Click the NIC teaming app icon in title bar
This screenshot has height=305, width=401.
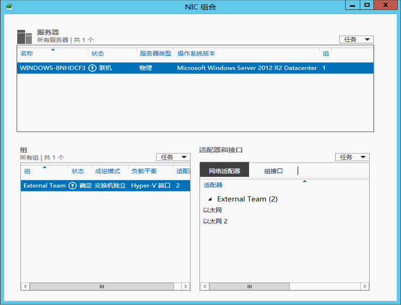tap(9, 7)
